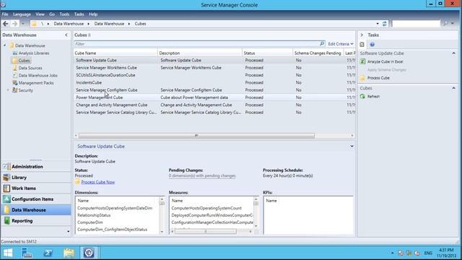Click the Back navigation arrow

point(5,24)
